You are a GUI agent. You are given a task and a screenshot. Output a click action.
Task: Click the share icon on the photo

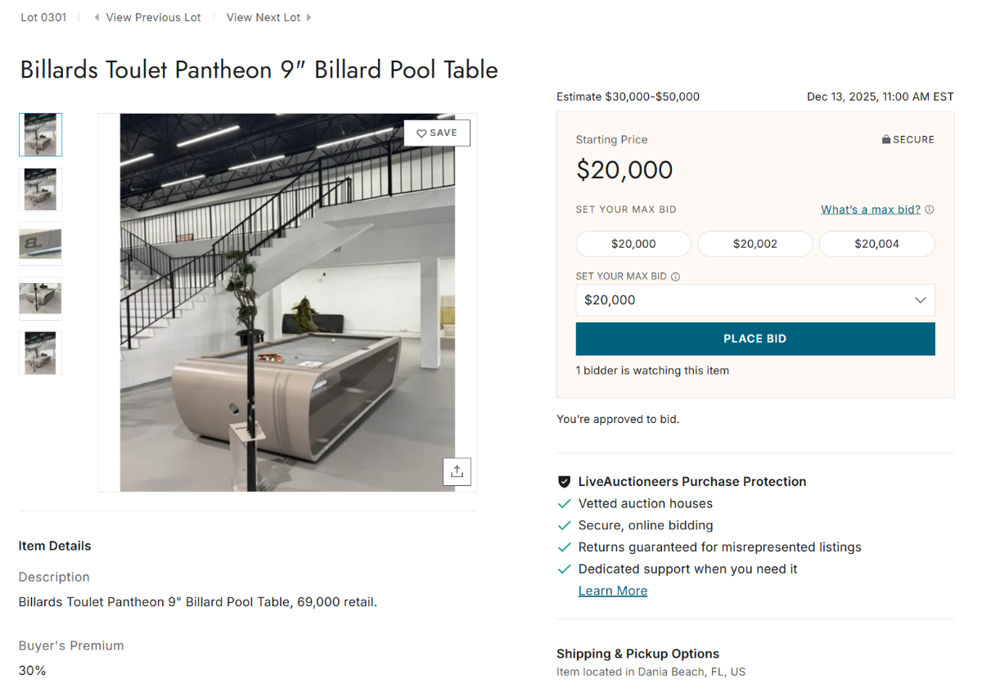[x=457, y=471]
